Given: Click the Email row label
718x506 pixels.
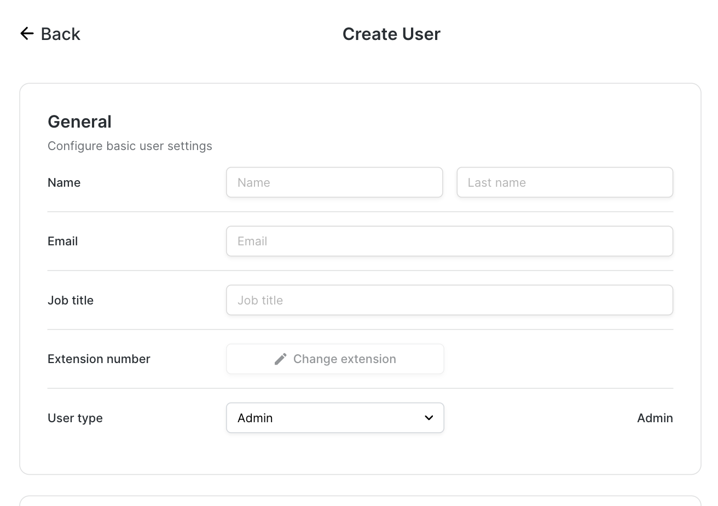Looking at the screenshot, I should pos(63,242).
